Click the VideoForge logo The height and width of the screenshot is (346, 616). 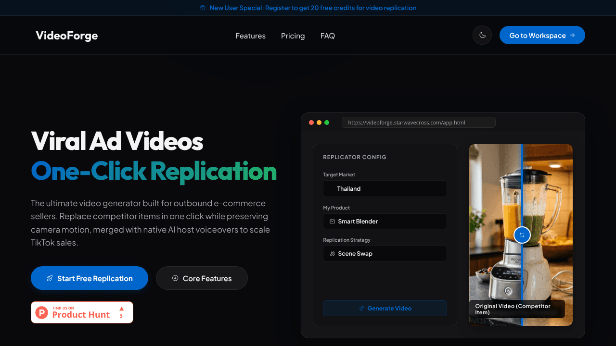(x=67, y=36)
